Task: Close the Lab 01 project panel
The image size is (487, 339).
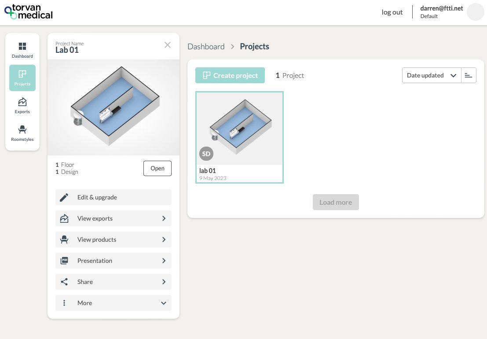Action: pyautogui.click(x=168, y=45)
